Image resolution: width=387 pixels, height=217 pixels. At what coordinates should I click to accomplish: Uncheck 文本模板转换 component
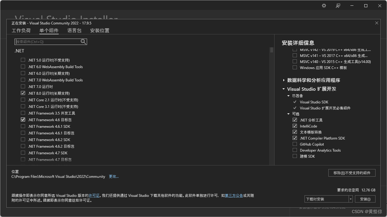point(295,132)
